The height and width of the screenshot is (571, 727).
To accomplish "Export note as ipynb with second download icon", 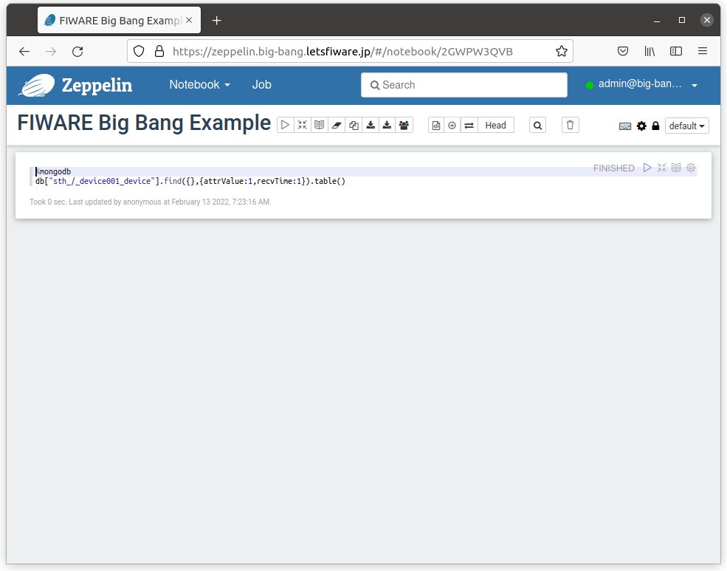I will click(x=387, y=126).
